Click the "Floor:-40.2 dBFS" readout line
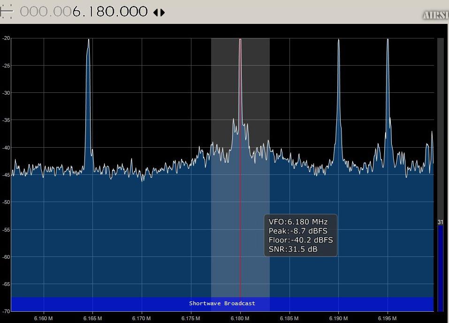 (x=301, y=240)
